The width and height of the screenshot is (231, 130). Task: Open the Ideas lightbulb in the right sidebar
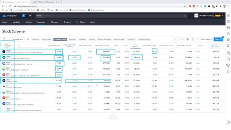click(228, 46)
